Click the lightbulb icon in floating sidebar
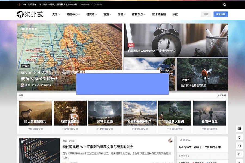The width and height of the screenshot is (245, 163). (x=239, y=137)
